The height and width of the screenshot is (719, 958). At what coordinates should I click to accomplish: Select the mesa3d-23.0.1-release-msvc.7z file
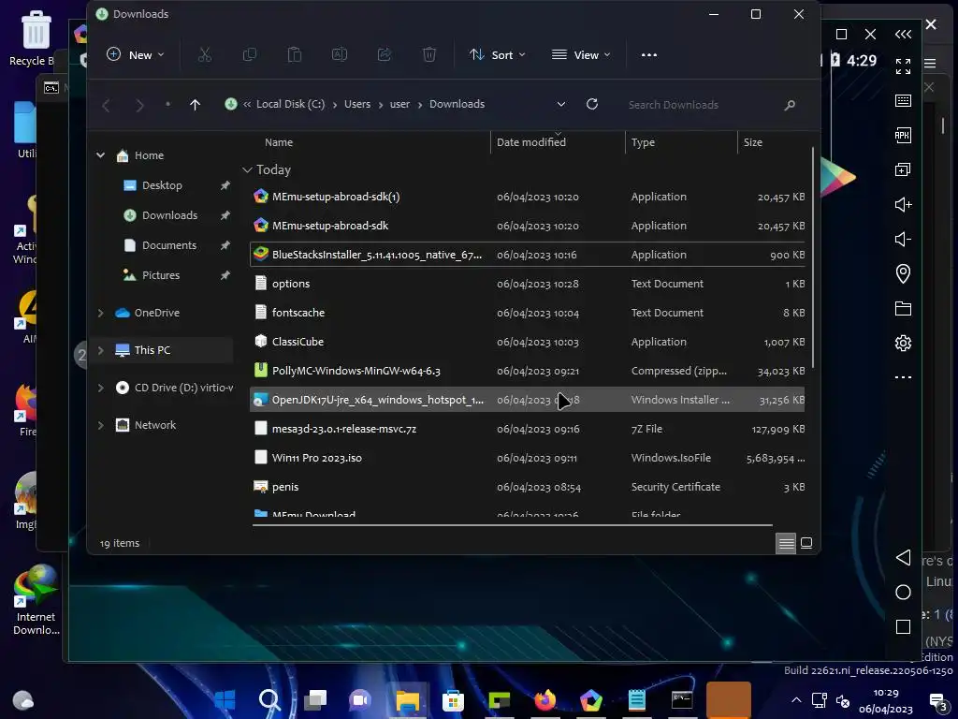click(x=528, y=429)
